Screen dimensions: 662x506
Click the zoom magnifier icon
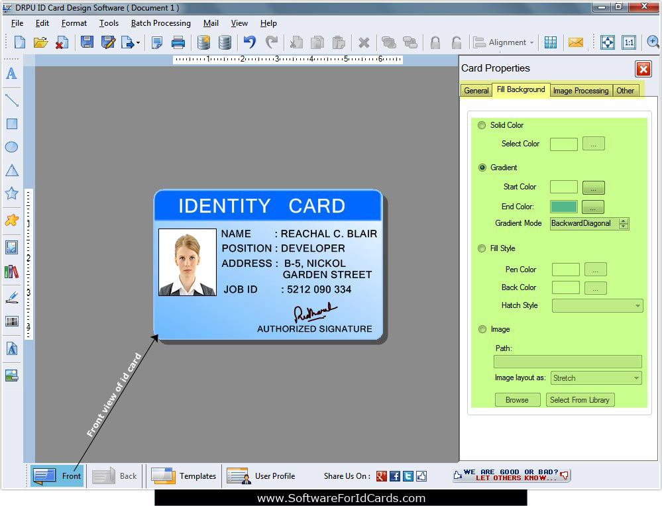pyautogui.click(x=653, y=42)
